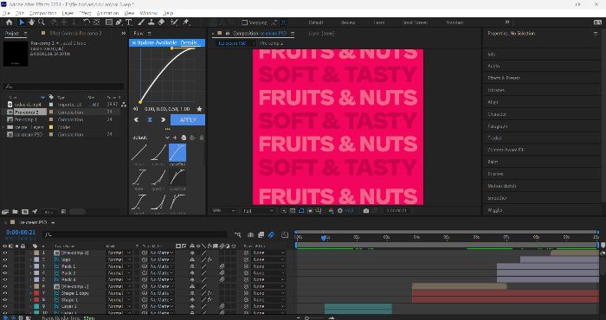The height and width of the screenshot is (320, 606).
Task: Select the Eraser tool
Action: pos(161,22)
